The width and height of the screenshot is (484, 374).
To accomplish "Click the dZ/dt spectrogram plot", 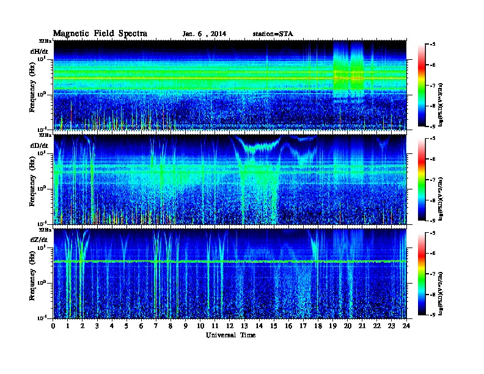I will click(x=230, y=274).
